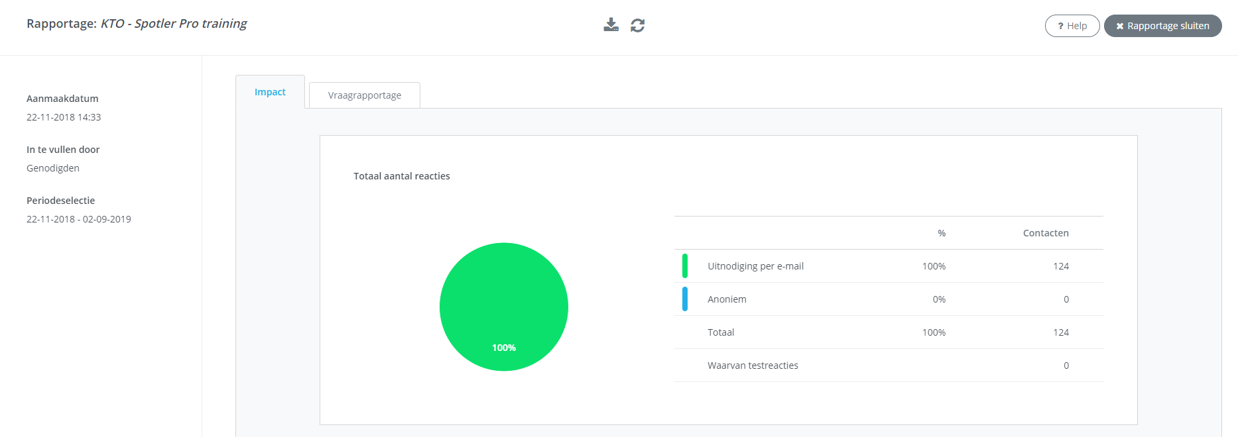Refresh the report with the reload icon
Viewport: 1238px width, 437px height.
pyautogui.click(x=638, y=25)
